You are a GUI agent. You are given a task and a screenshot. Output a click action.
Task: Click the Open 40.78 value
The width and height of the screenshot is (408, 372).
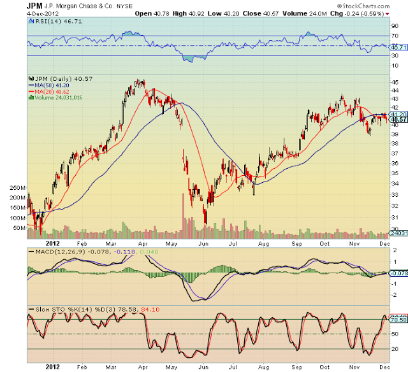click(152, 14)
